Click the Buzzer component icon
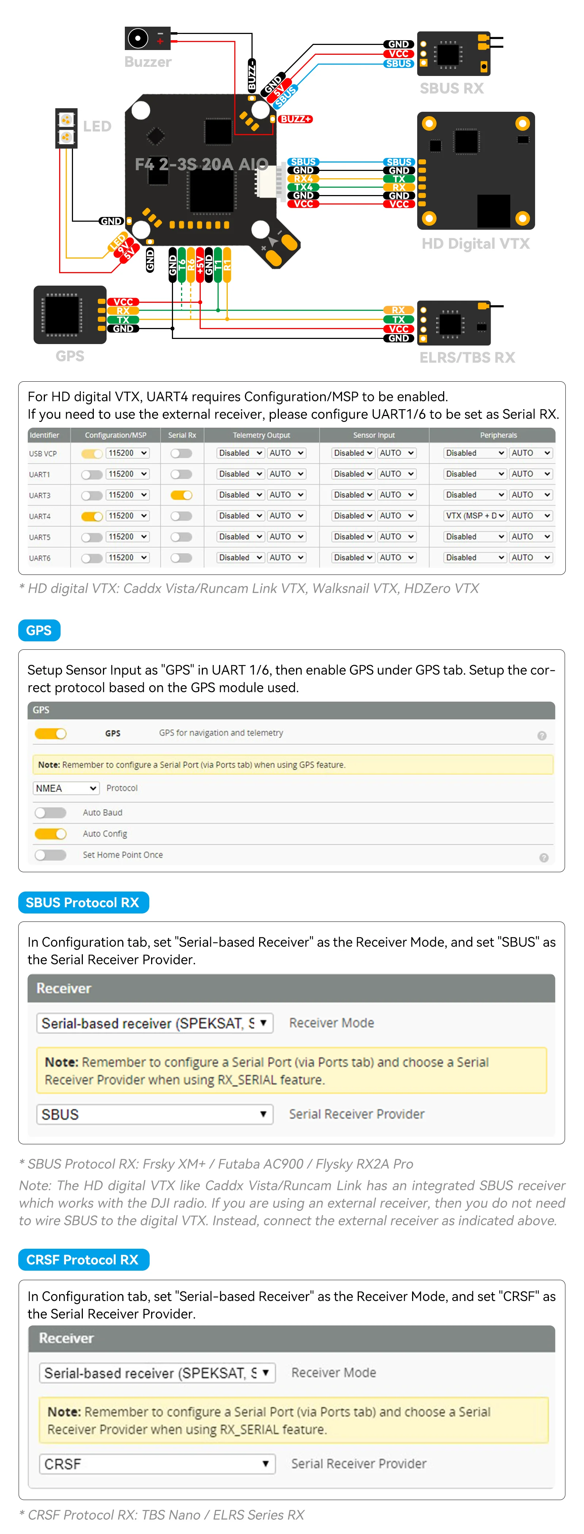The width and height of the screenshot is (584, 1534). (x=146, y=38)
